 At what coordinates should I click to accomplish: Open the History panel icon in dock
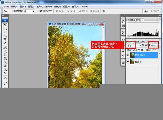pyautogui.click(x=123, y=21)
